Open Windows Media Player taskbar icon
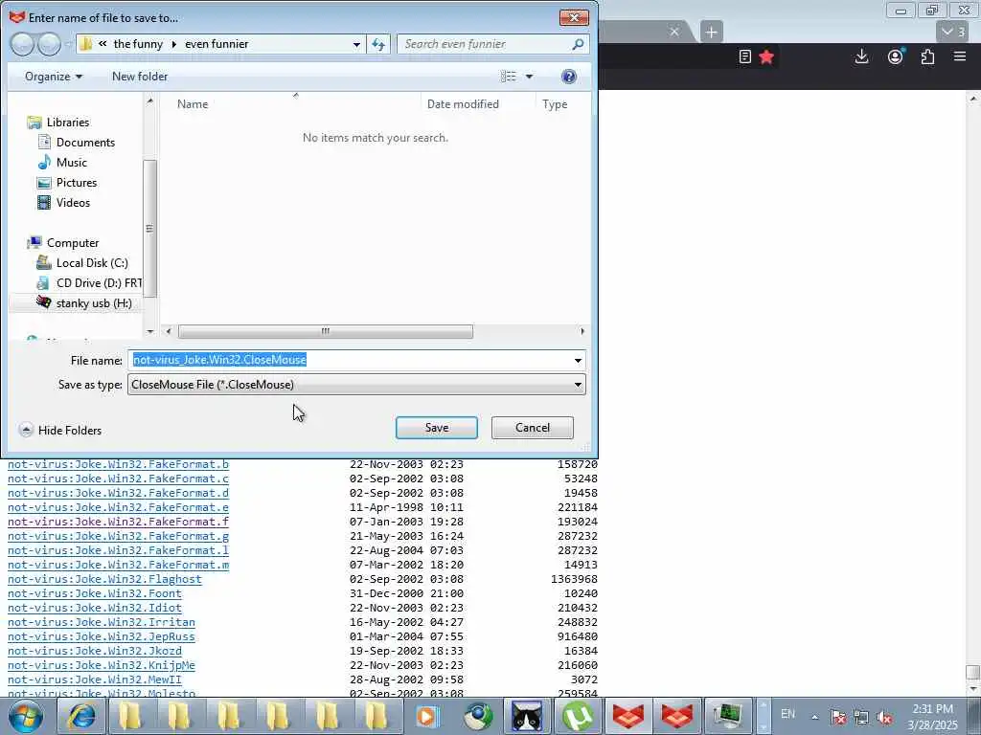 [428, 716]
